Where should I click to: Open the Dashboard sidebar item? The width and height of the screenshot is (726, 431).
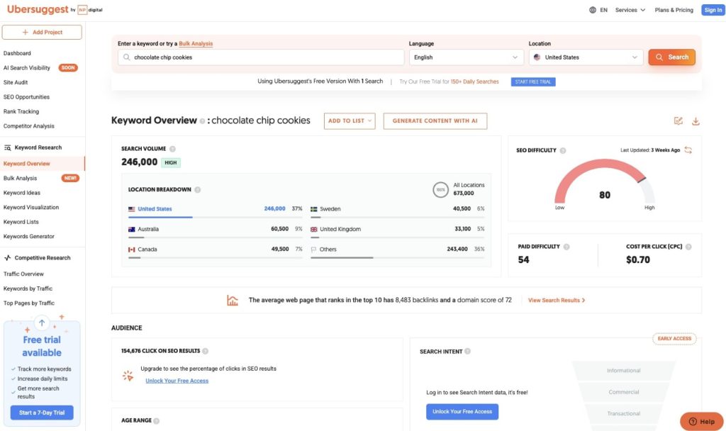(x=17, y=53)
